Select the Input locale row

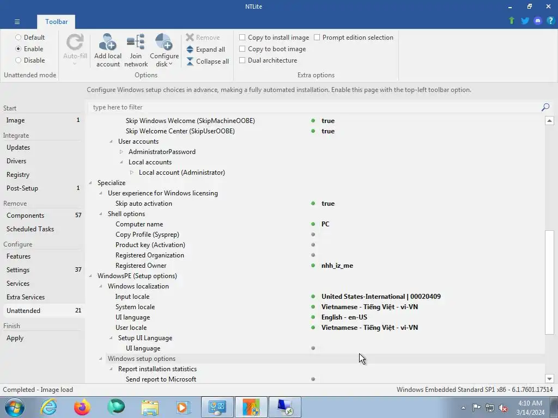(x=316, y=297)
